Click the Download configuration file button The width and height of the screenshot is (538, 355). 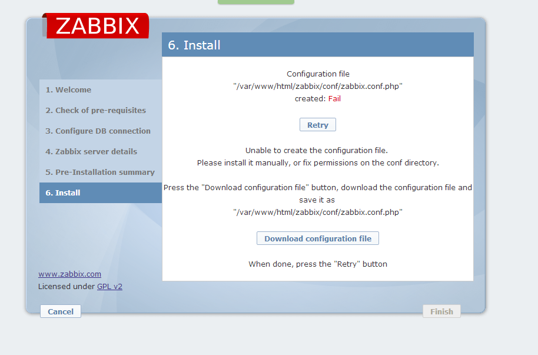click(318, 238)
